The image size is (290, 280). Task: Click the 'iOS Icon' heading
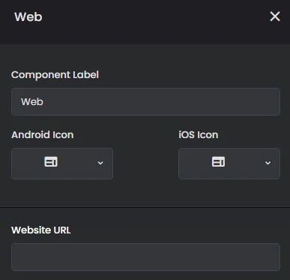click(199, 135)
